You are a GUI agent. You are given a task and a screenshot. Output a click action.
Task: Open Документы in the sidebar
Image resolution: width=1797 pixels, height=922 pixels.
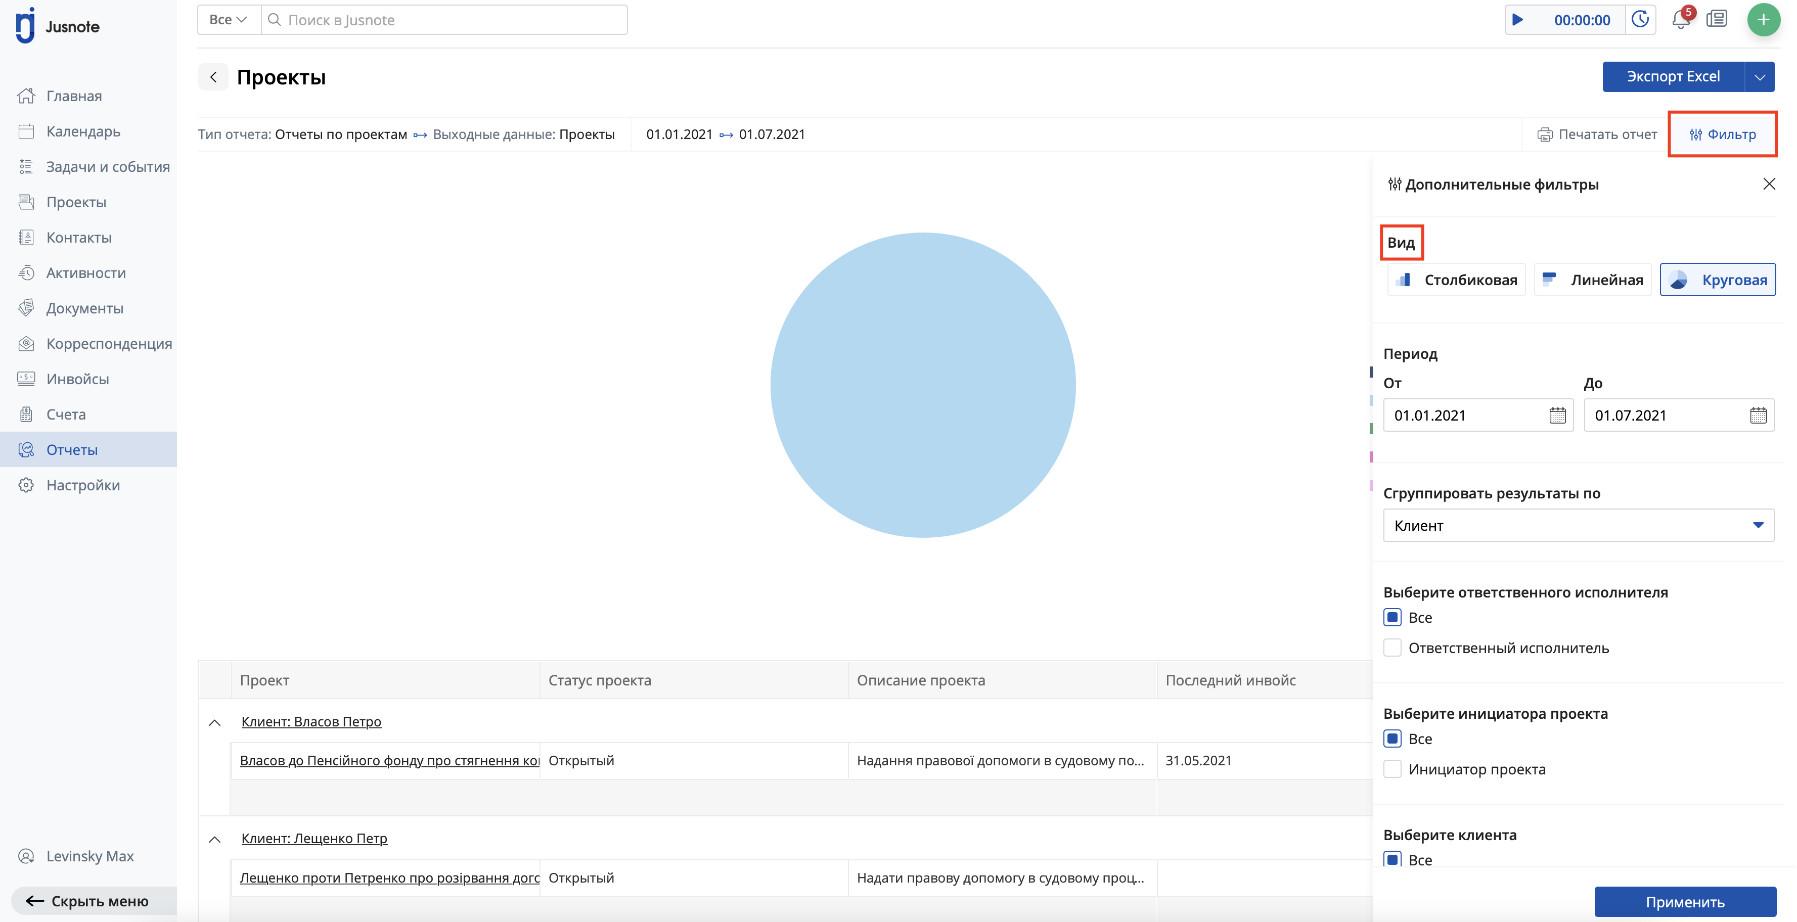pos(84,308)
